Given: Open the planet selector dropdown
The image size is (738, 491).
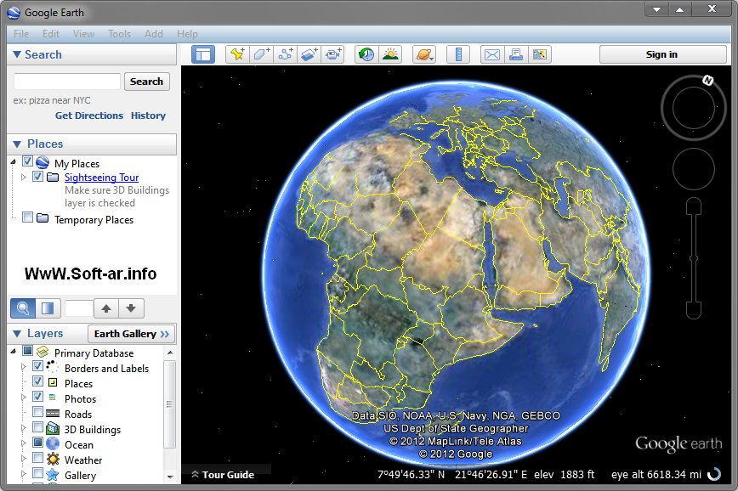Looking at the screenshot, I should click(423, 54).
